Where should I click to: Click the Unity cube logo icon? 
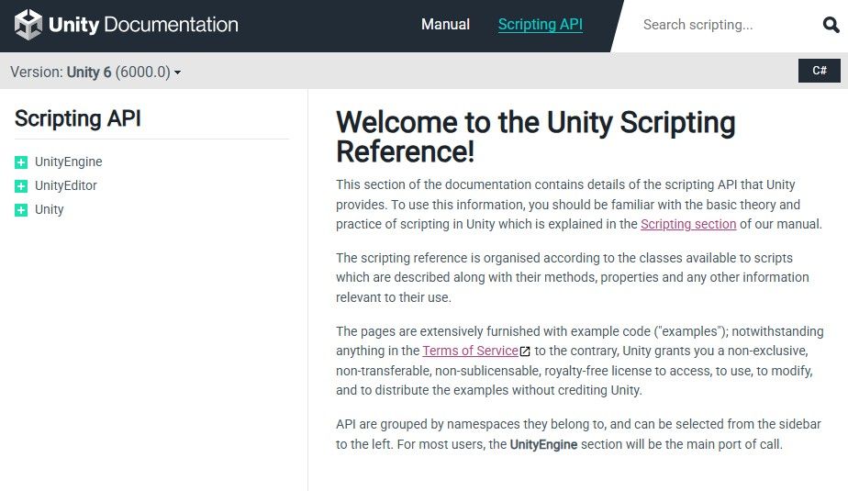(x=28, y=25)
